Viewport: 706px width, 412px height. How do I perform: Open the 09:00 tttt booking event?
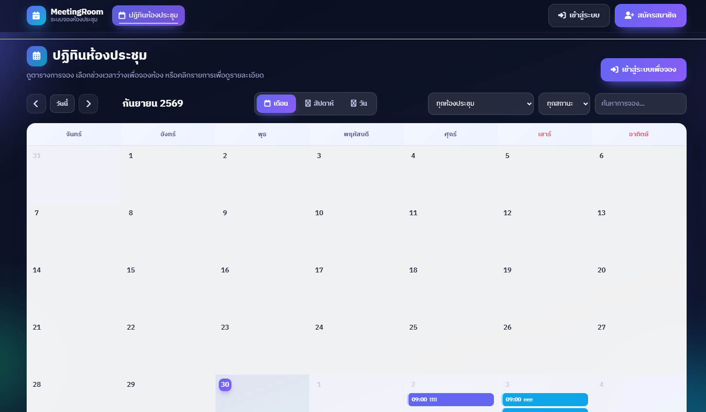(x=451, y=399)
